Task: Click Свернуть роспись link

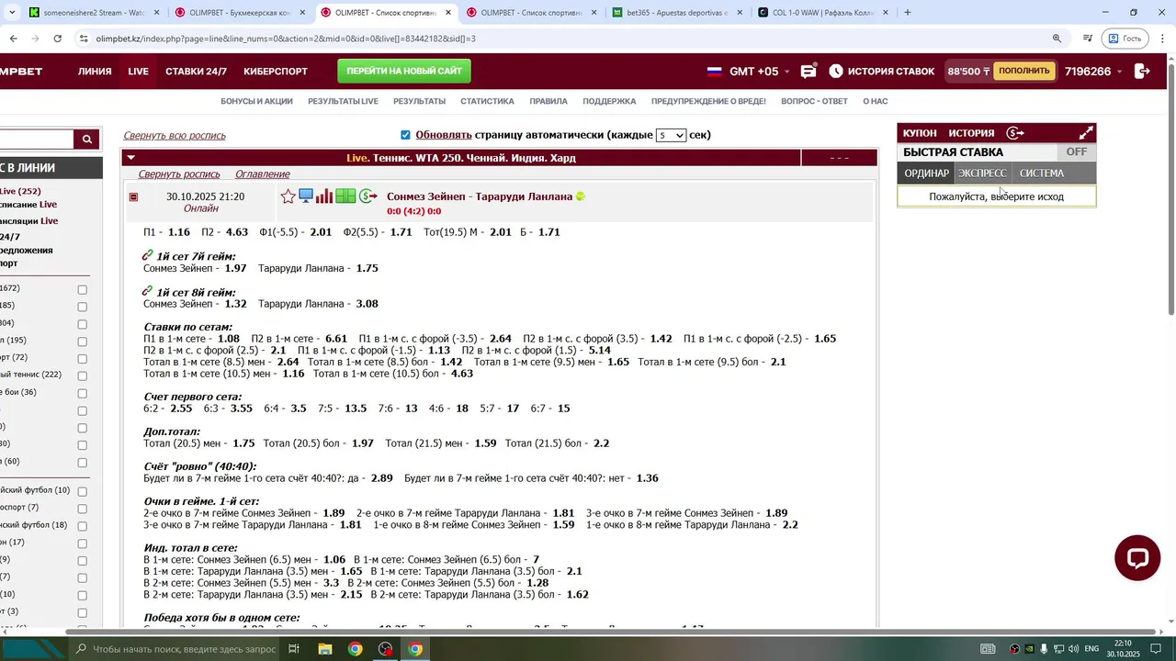Action: coord(179,174)
